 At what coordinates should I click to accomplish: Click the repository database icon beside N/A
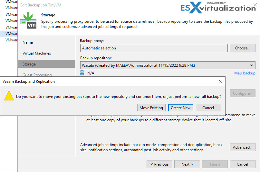(x=82, y=73)
